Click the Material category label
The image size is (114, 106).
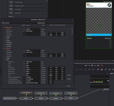(x=11, y=16)
